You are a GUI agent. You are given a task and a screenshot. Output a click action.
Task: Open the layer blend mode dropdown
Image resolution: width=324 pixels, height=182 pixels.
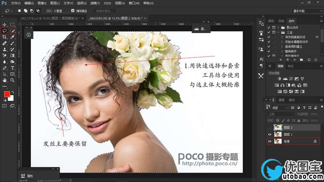click(x=280, y=114)
